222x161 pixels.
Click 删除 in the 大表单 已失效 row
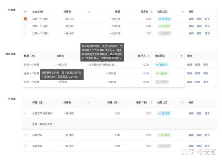[199, 146]
